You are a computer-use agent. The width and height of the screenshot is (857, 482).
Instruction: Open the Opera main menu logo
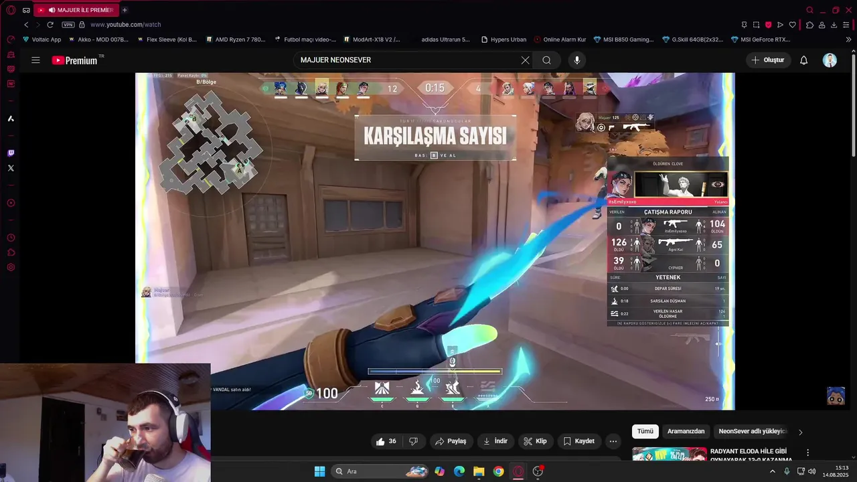click(11, 10)
